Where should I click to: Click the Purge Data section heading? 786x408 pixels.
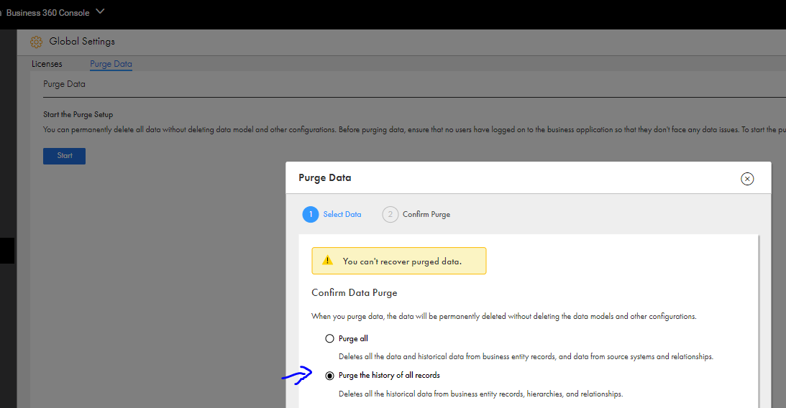click(x=64, y=84)
